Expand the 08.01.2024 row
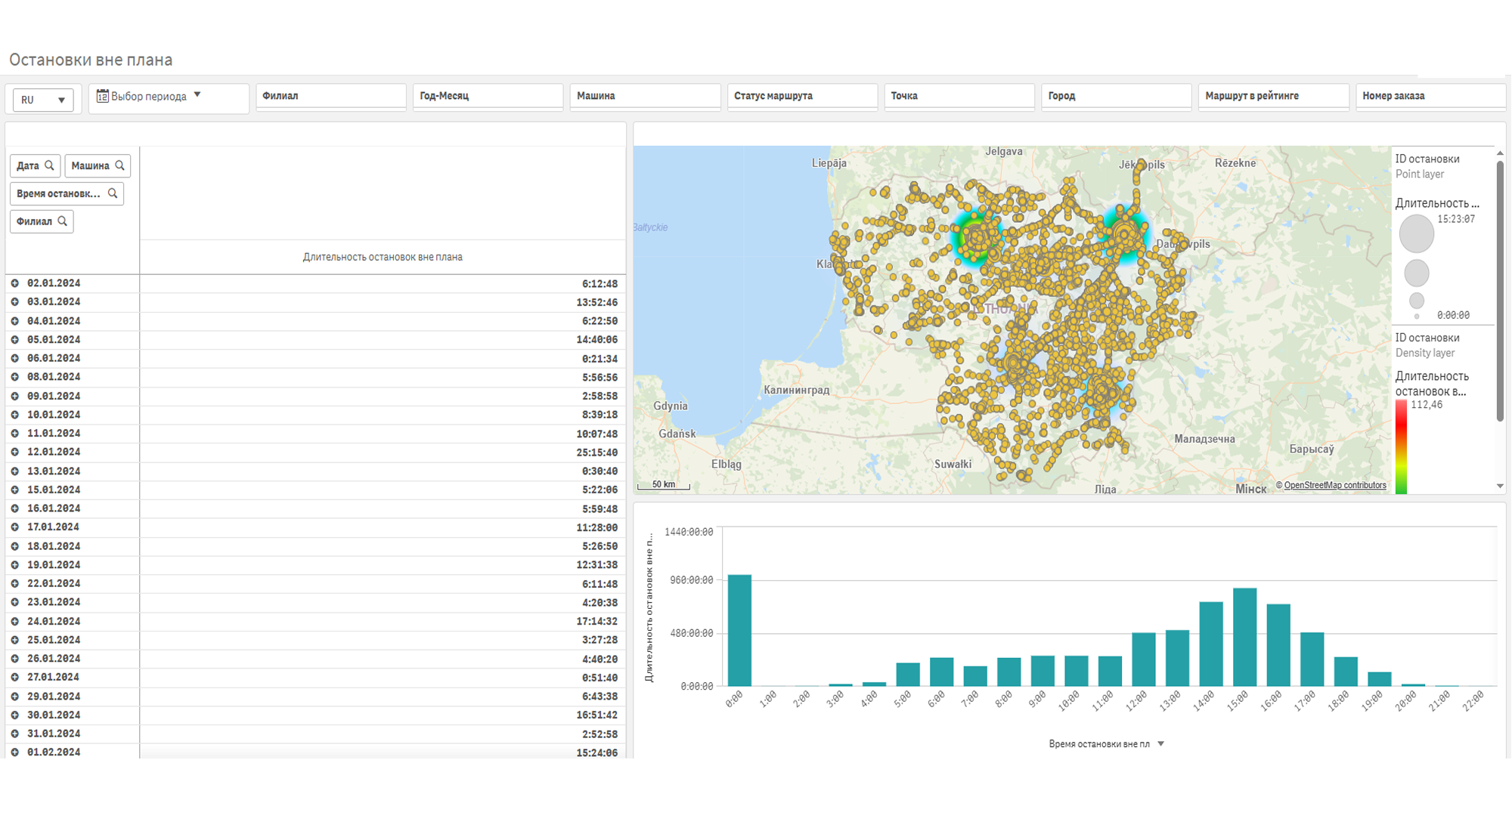Image resolution: width=1512 pixels, height=831 pixels. (14, 377)
